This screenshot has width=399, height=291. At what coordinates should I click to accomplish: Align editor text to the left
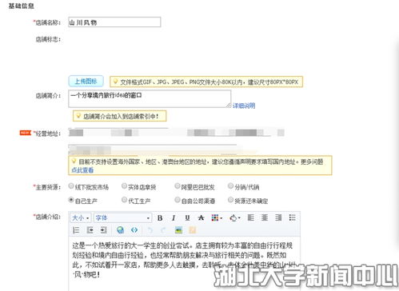click(x=251, y=217)
